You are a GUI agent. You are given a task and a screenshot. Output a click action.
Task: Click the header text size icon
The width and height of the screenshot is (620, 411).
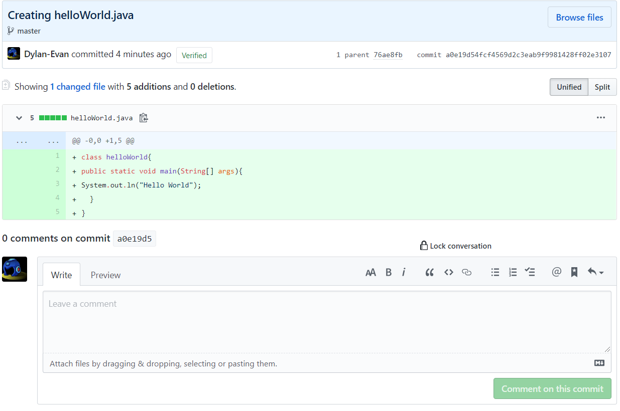(x=370, y=272)
